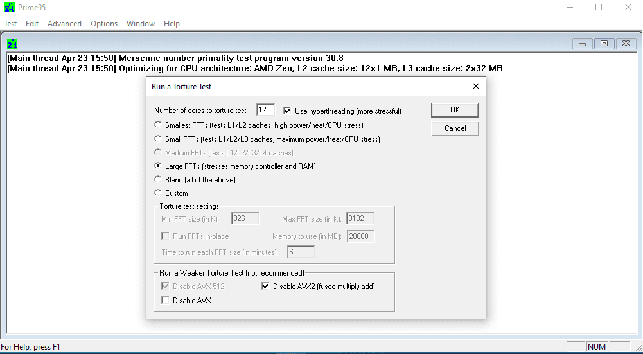Click the Run FFTs in-place checkbox
Screen dimensions: 643x354
pyautogui.click(x=165, y=236)
